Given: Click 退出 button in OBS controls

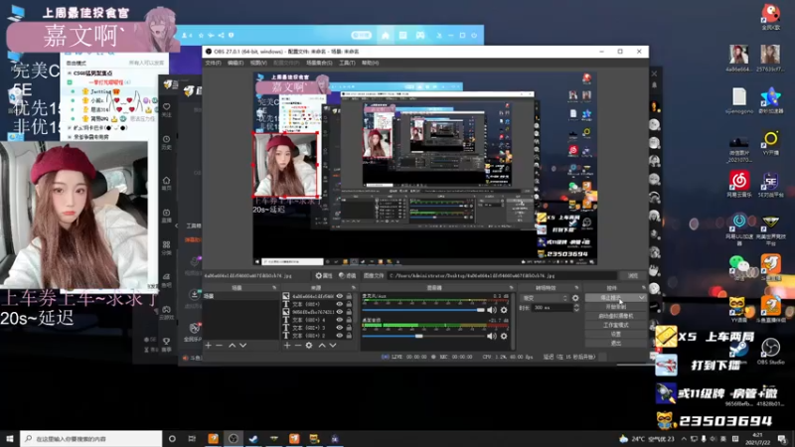Looking at the screenshot, I should click(615, 343).
